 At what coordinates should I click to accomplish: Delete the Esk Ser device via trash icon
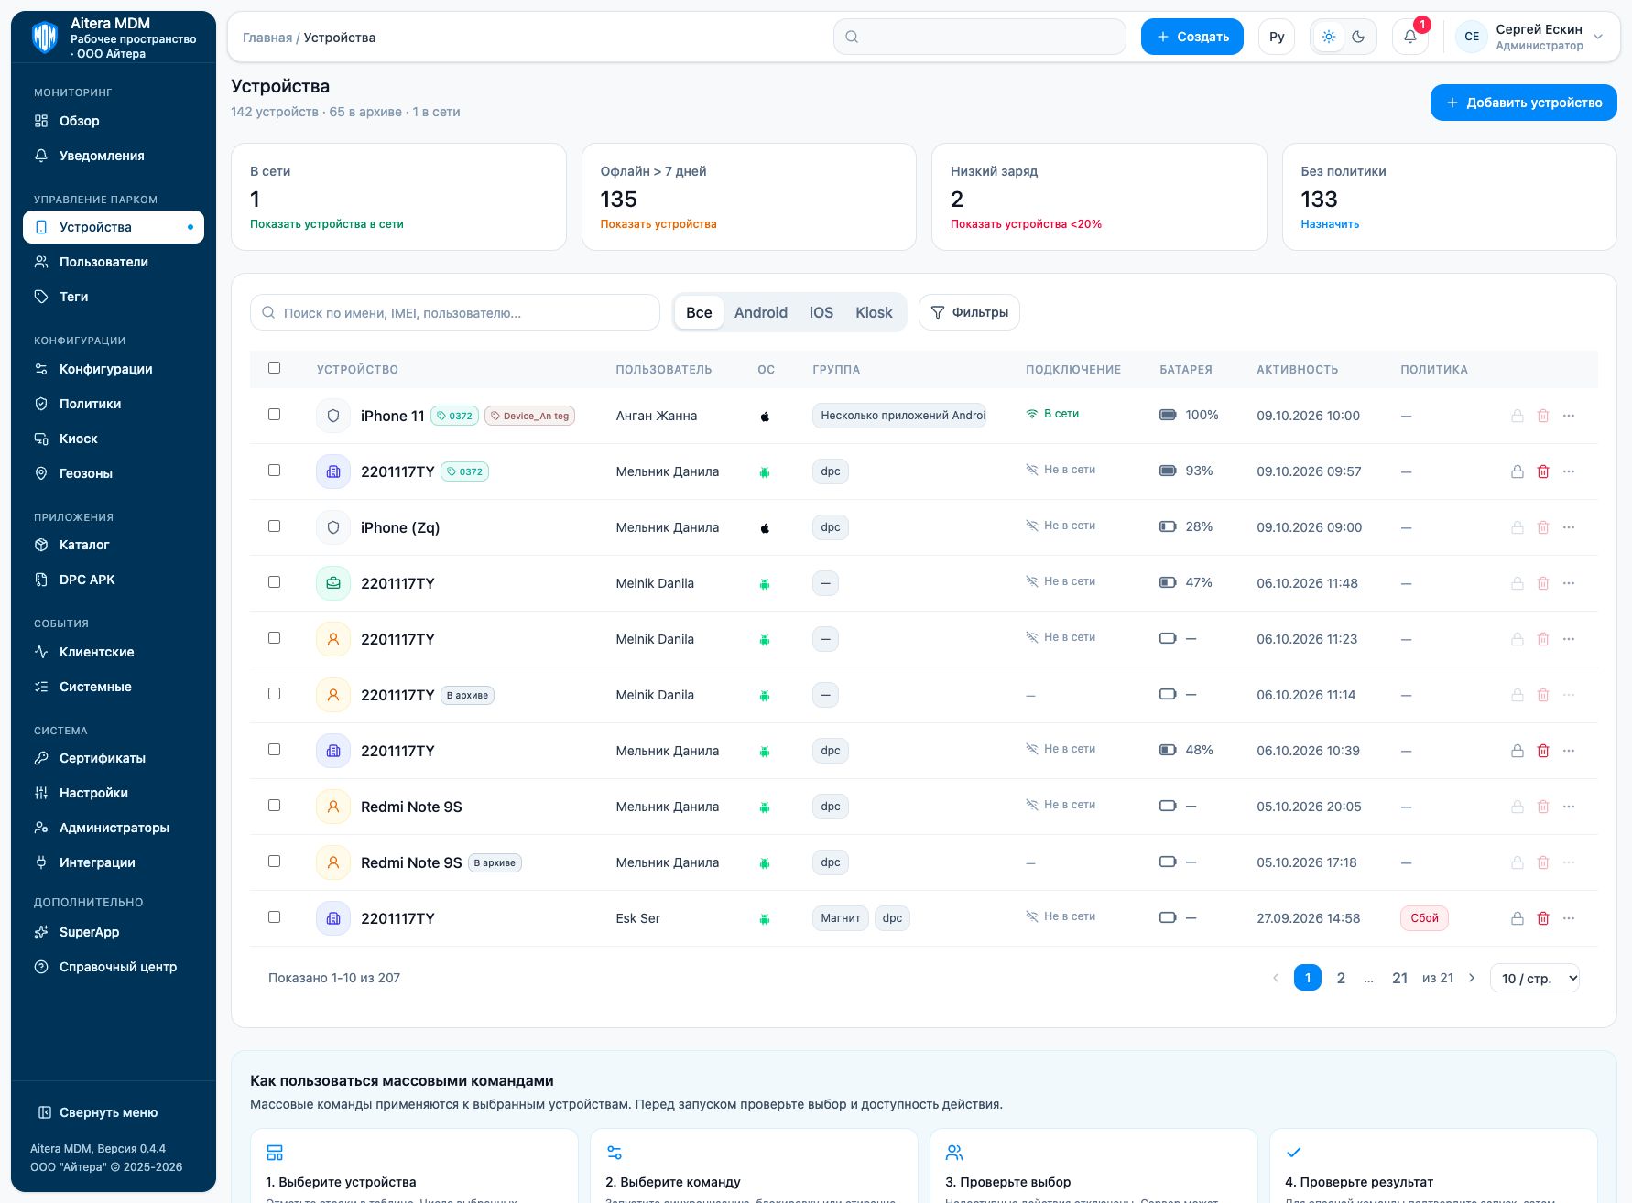(x=1543, y=918)
